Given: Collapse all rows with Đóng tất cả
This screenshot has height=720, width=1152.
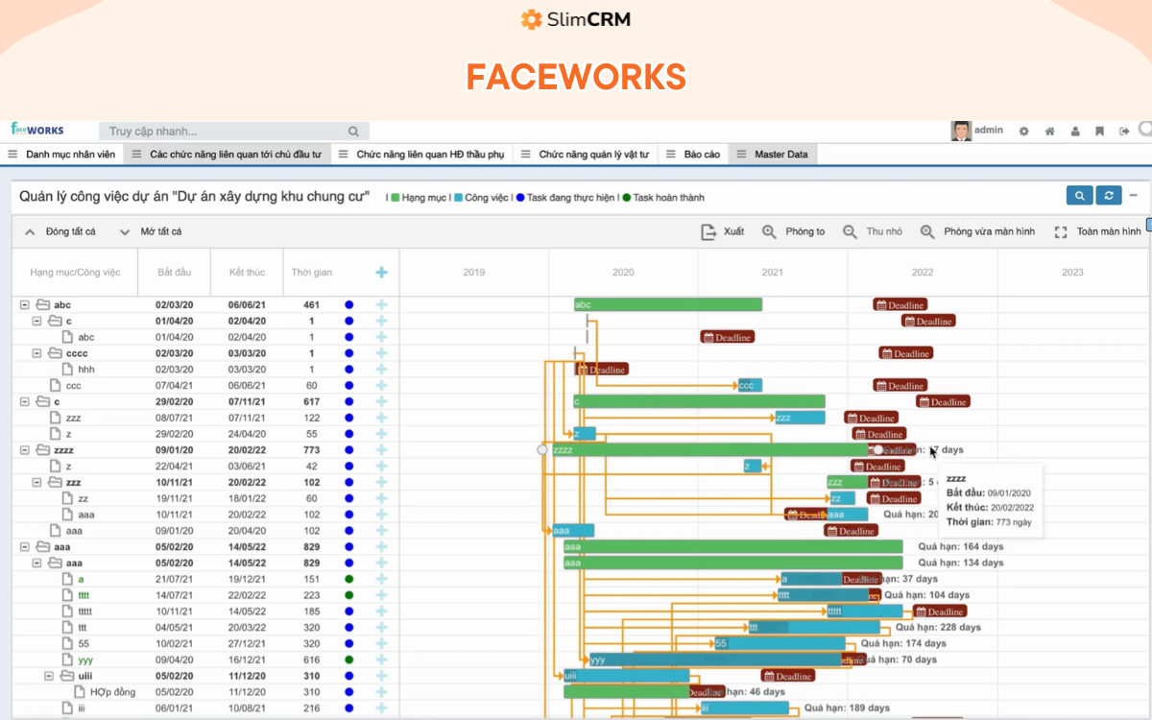Looking at the screenshot, I should coord(60,231).
